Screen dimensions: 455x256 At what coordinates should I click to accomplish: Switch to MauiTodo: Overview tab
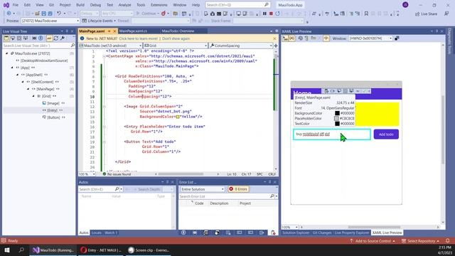(x=178, y=31)
